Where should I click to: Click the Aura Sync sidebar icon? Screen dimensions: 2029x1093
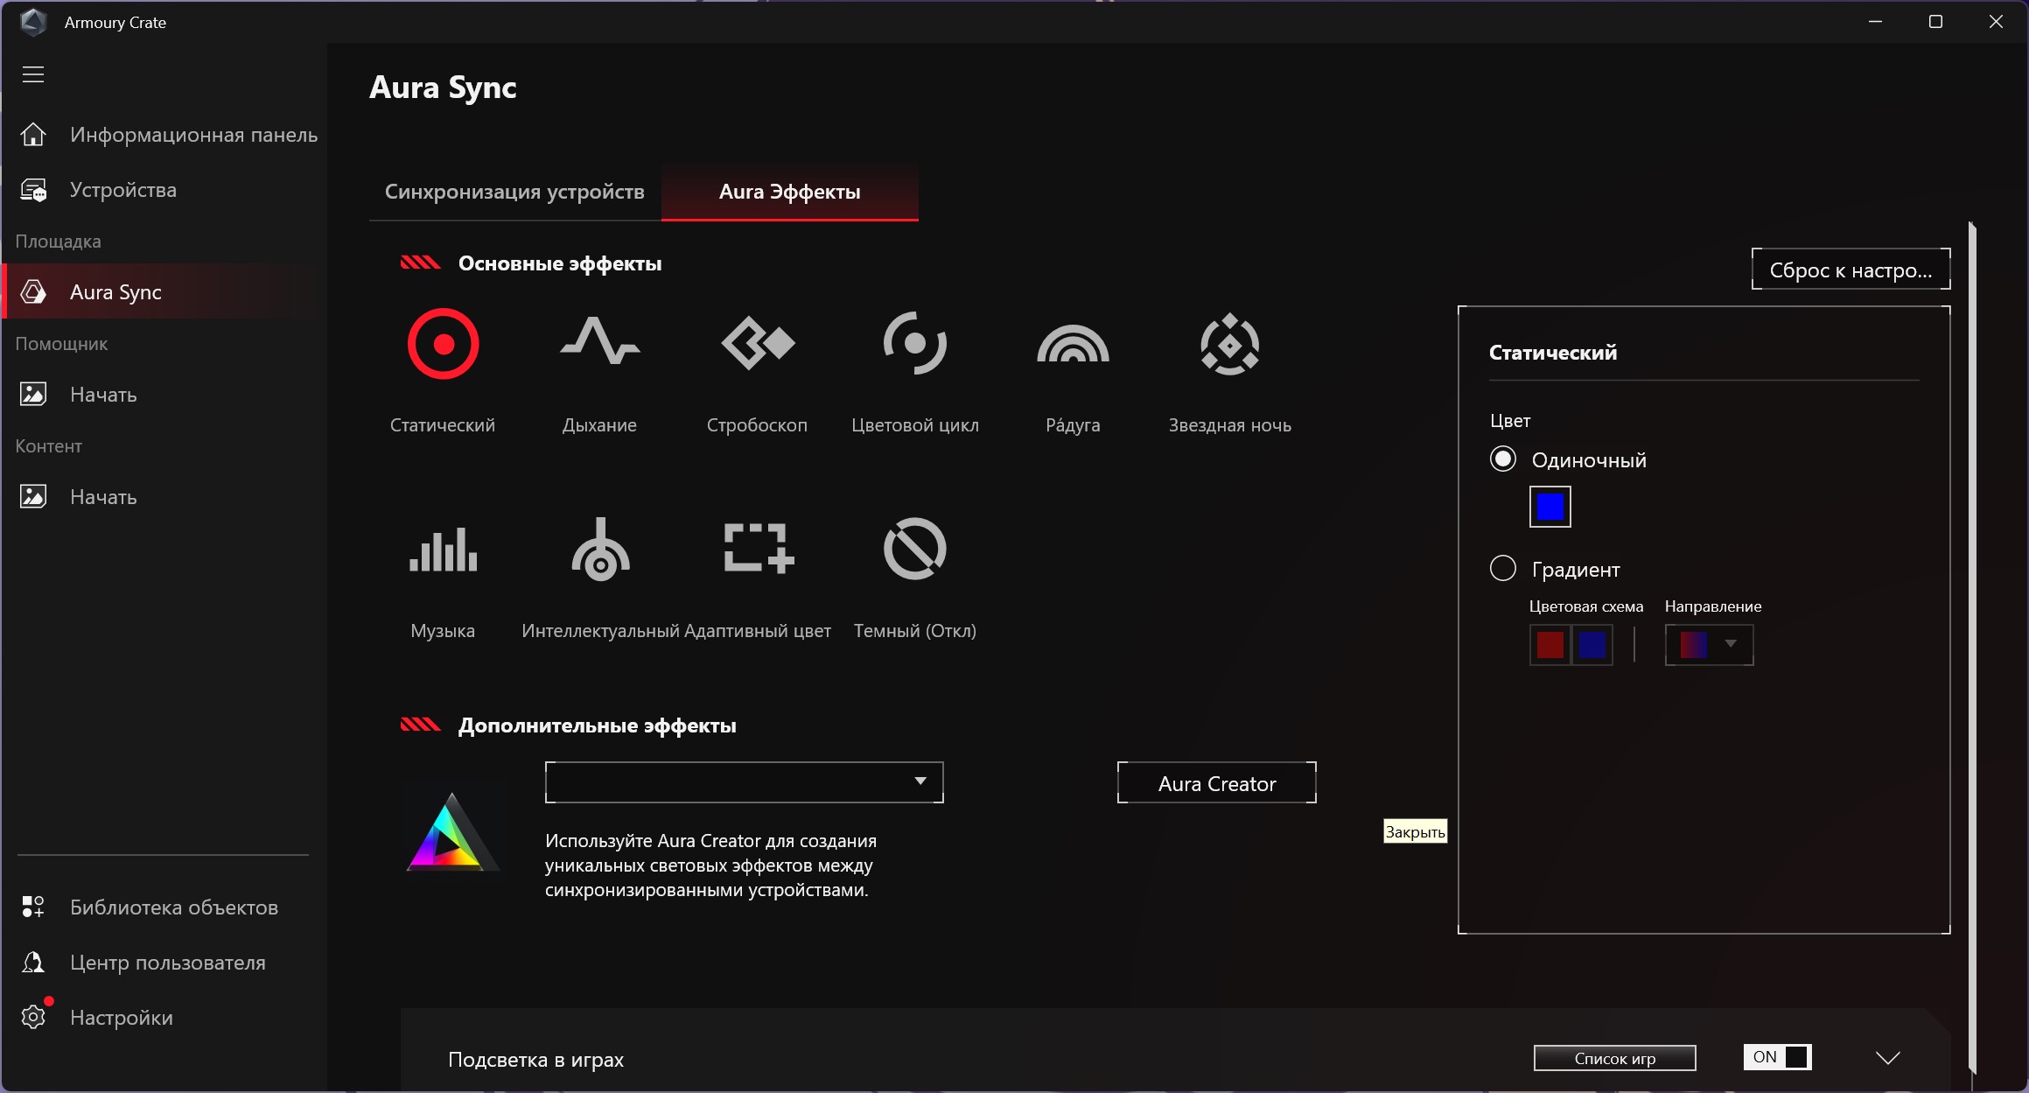(x=33, y=292)
